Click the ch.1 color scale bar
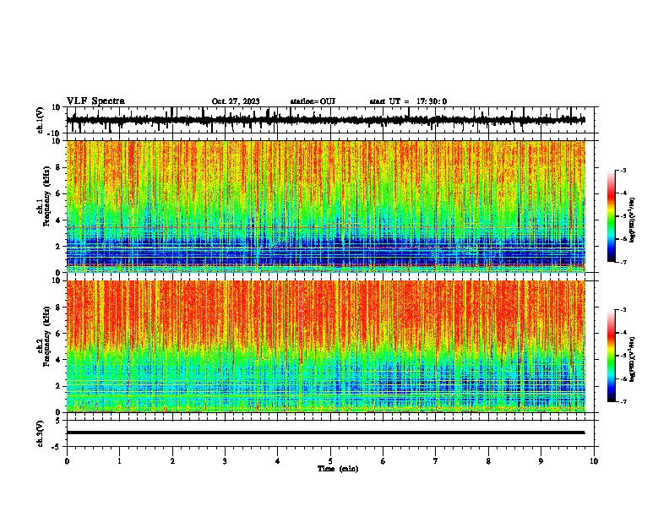Screen dimensions: 669x517 pyautogui.click(x=611, y=216)
